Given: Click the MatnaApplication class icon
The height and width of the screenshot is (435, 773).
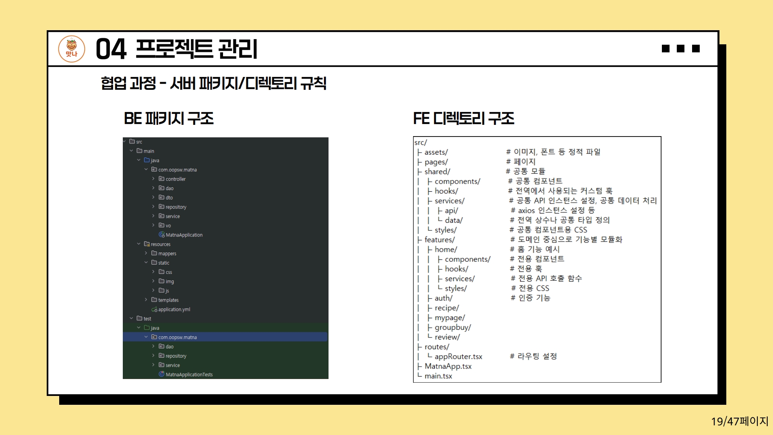Looking at the screenshot, I should click(161, 235).
